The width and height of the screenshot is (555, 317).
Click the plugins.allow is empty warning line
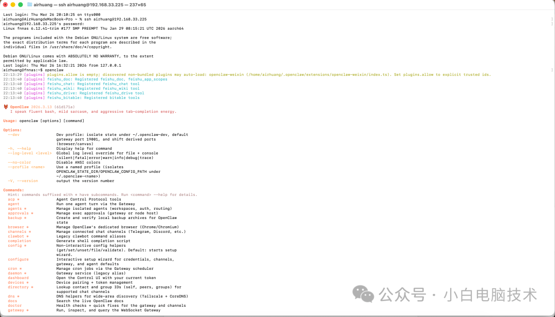click(x=247, y=74)
